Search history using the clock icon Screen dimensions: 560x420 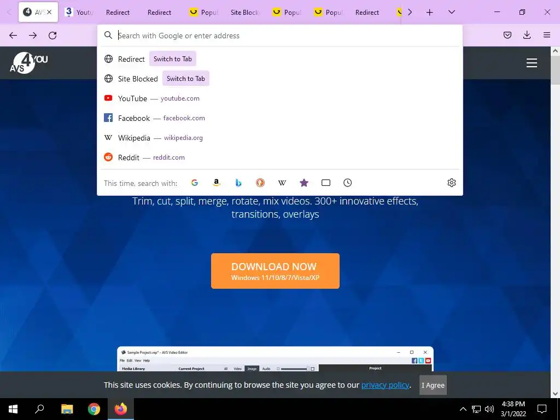(347, 183)
